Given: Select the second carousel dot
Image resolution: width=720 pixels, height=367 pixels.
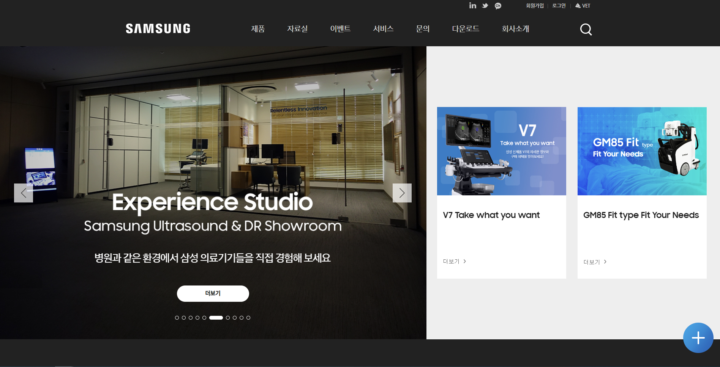Looking at the screenshot, I should (x=184, y=318).
